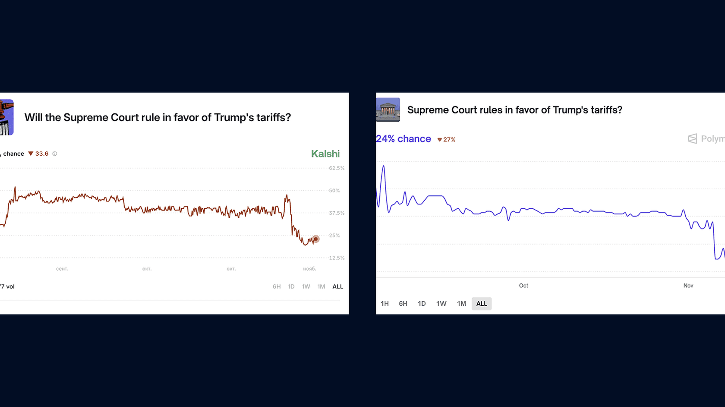
Task: Switch to the 1D tab on the Kalshi chart
Action: pyautogui.click(x=291, y=286)
